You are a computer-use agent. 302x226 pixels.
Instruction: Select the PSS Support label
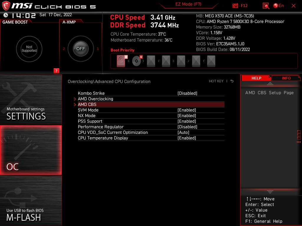(x=90, y=121)
